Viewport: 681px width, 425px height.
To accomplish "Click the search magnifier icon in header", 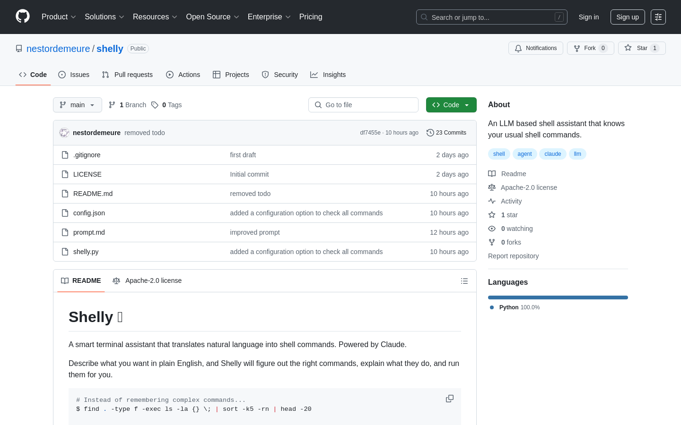I will [424, 17].
